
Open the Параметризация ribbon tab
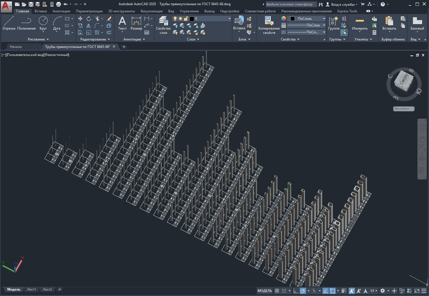pyautogui.click(x=89, y=11)
